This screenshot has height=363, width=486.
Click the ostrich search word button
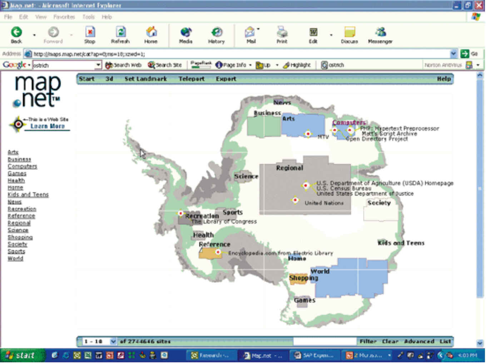pyautogui.click(x=332, y=65)
